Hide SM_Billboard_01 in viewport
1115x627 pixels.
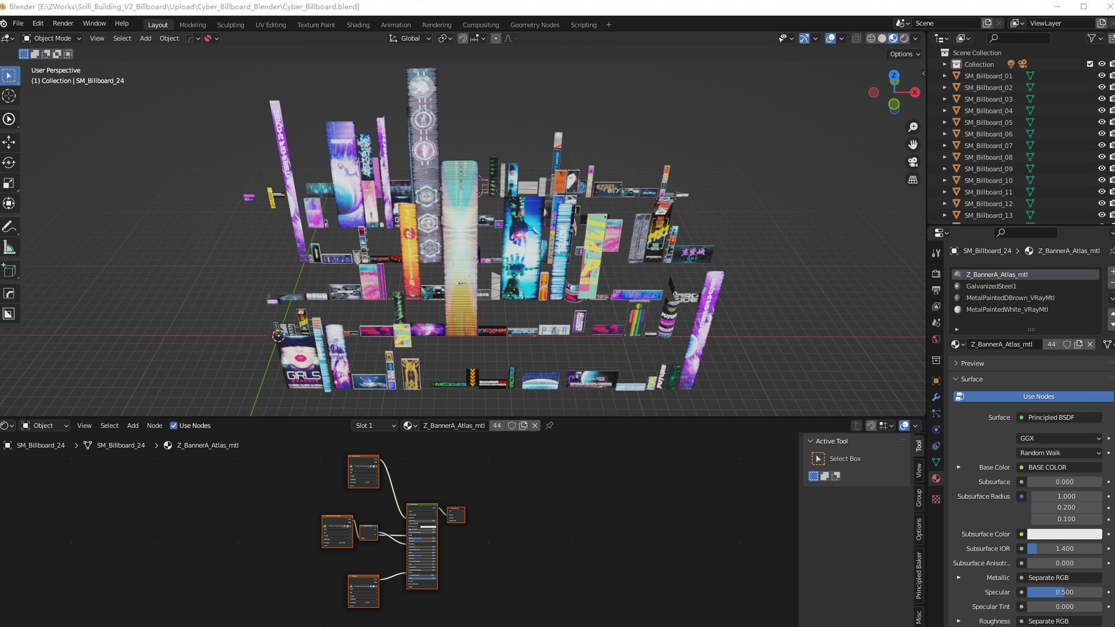click(1101, 76)
